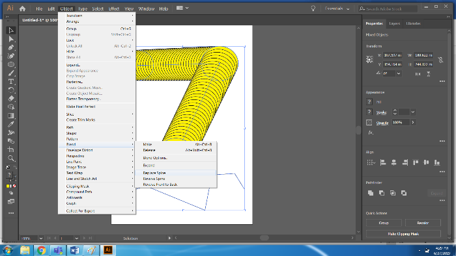Switch to the Layers tab
456x256 pixels.
394,23
